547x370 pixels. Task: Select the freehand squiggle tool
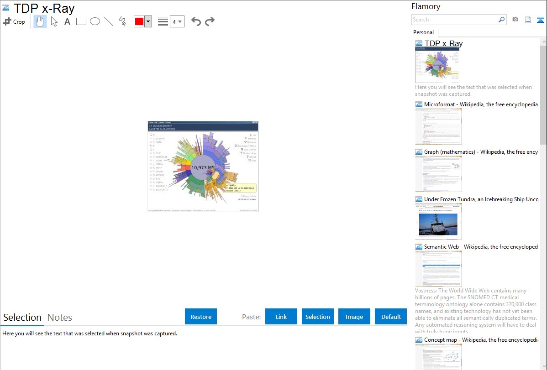[122, 21]
